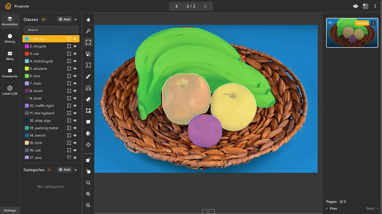The height and width of the screenshot is (214, 382).
Task: Collapse the Classes panel with its chevron
Action: point(76,19)
